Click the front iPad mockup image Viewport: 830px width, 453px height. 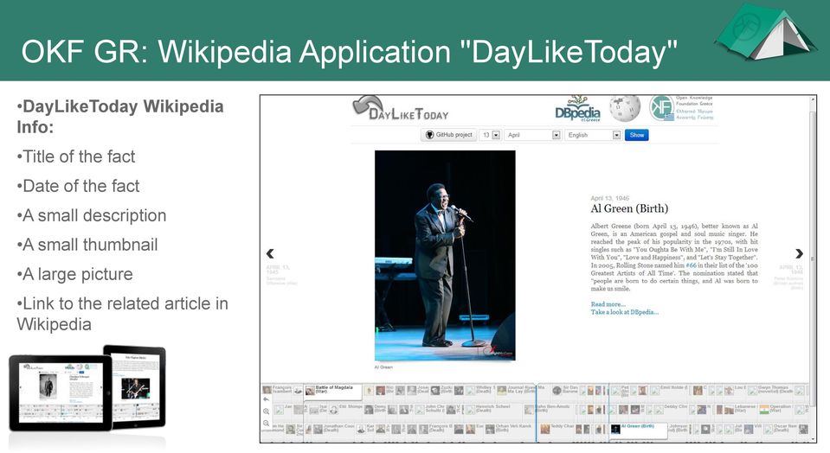[61, 392]
